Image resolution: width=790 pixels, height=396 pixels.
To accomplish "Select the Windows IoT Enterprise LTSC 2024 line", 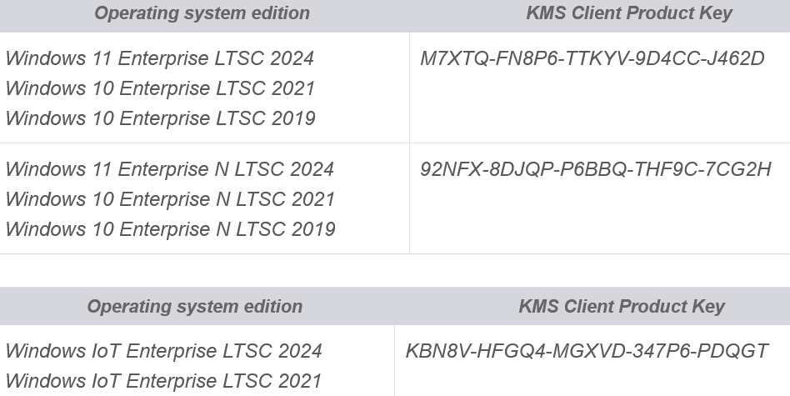I will point(163,351).
